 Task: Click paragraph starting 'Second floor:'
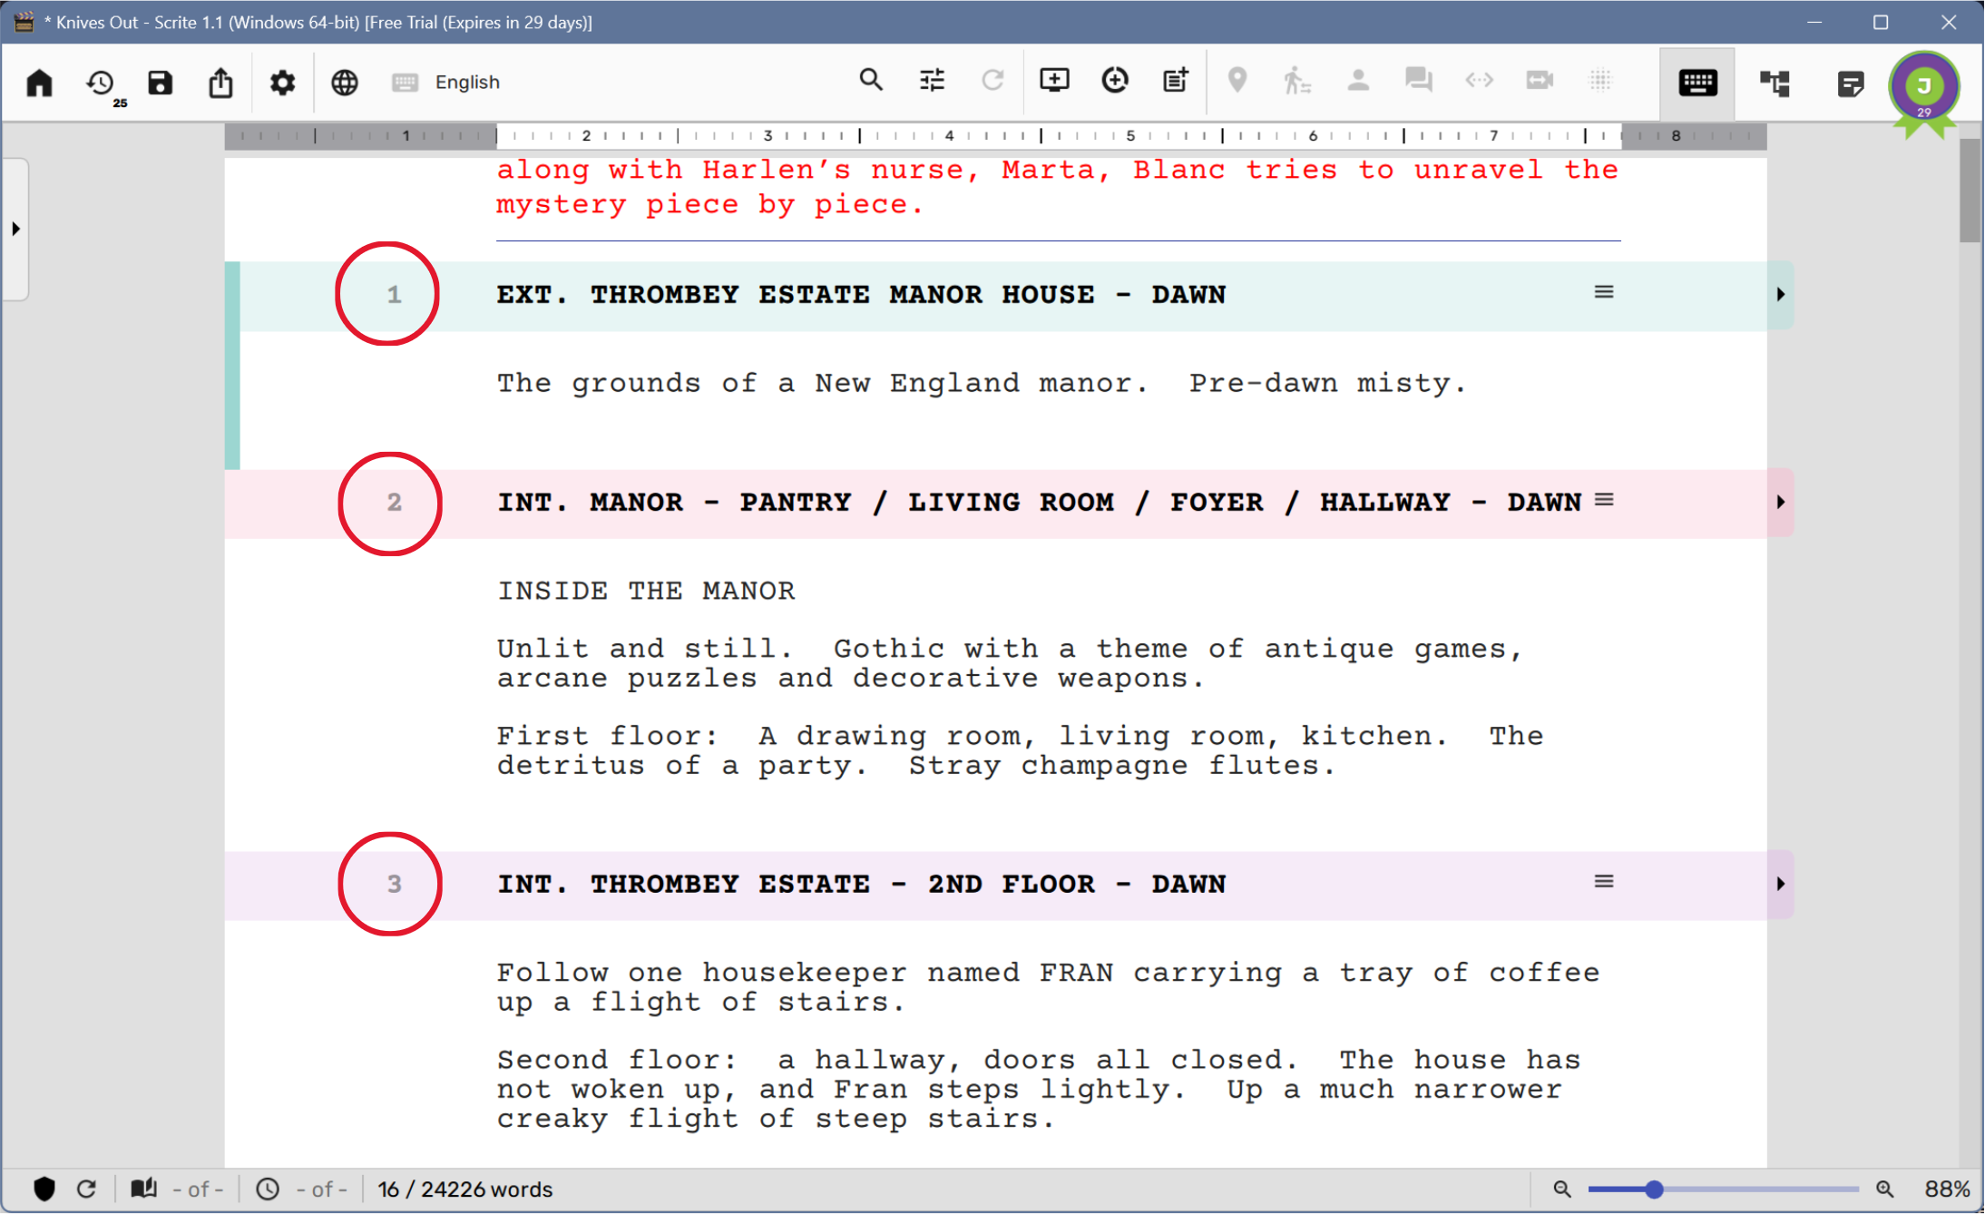1039,1089
